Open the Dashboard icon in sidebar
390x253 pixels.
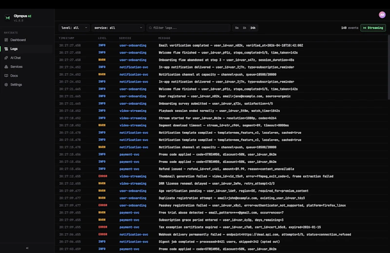tap(6, 40)
